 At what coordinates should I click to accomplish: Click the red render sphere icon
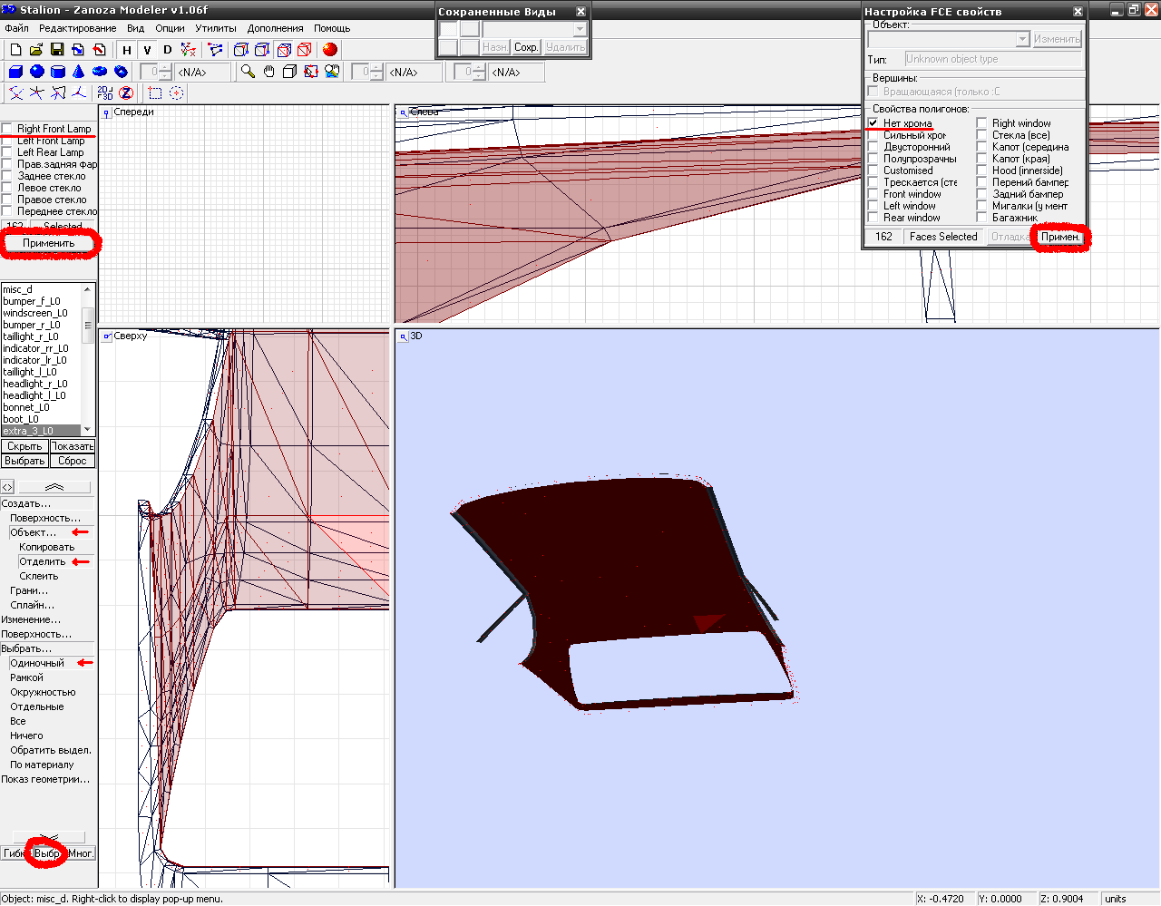330,50
